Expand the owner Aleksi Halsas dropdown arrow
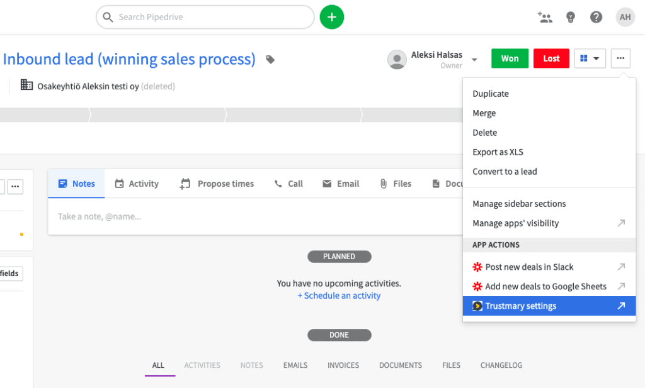 474,60
